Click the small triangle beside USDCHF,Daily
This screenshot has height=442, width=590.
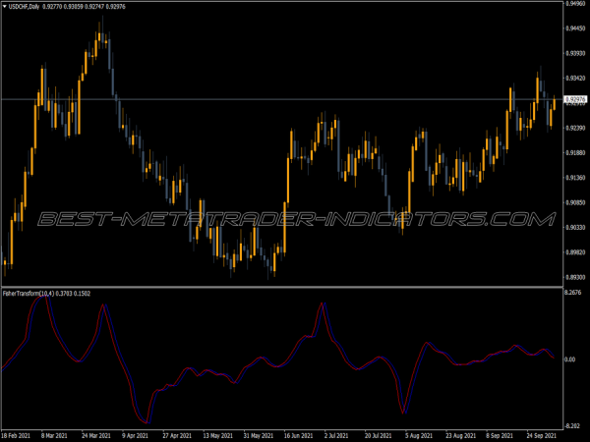coord(5,7)
